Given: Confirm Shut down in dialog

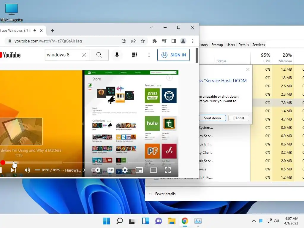Looking at the screenshot, I should click(x=212, y=118).
